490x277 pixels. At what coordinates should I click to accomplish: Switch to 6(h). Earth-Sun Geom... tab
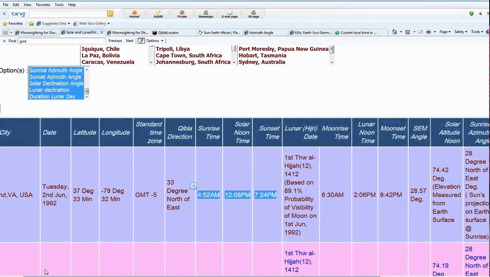pyautogui.click(x=311, y=33)
